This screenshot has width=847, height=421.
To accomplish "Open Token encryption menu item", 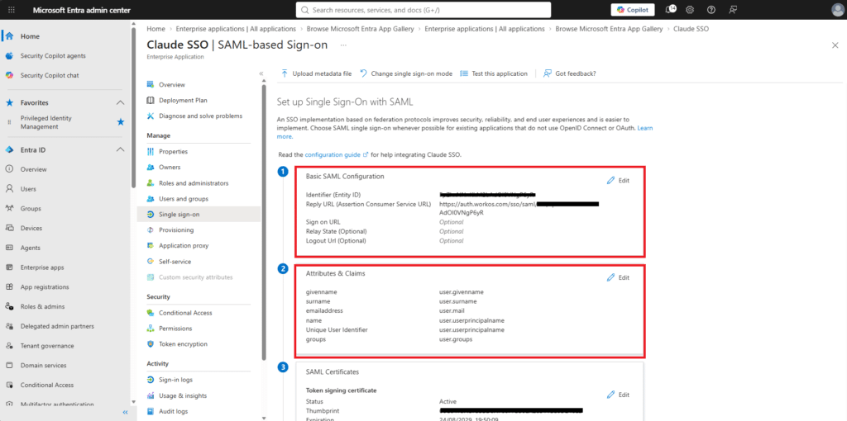I will point(183,344).
